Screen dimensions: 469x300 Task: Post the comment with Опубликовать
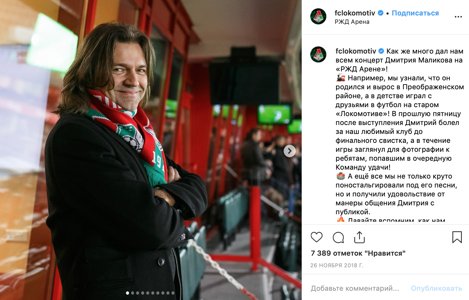(x=436, y=288)
